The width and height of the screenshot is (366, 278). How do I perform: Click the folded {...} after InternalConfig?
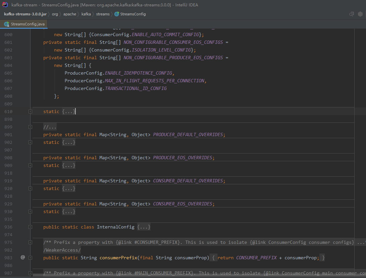coord(144,227)
